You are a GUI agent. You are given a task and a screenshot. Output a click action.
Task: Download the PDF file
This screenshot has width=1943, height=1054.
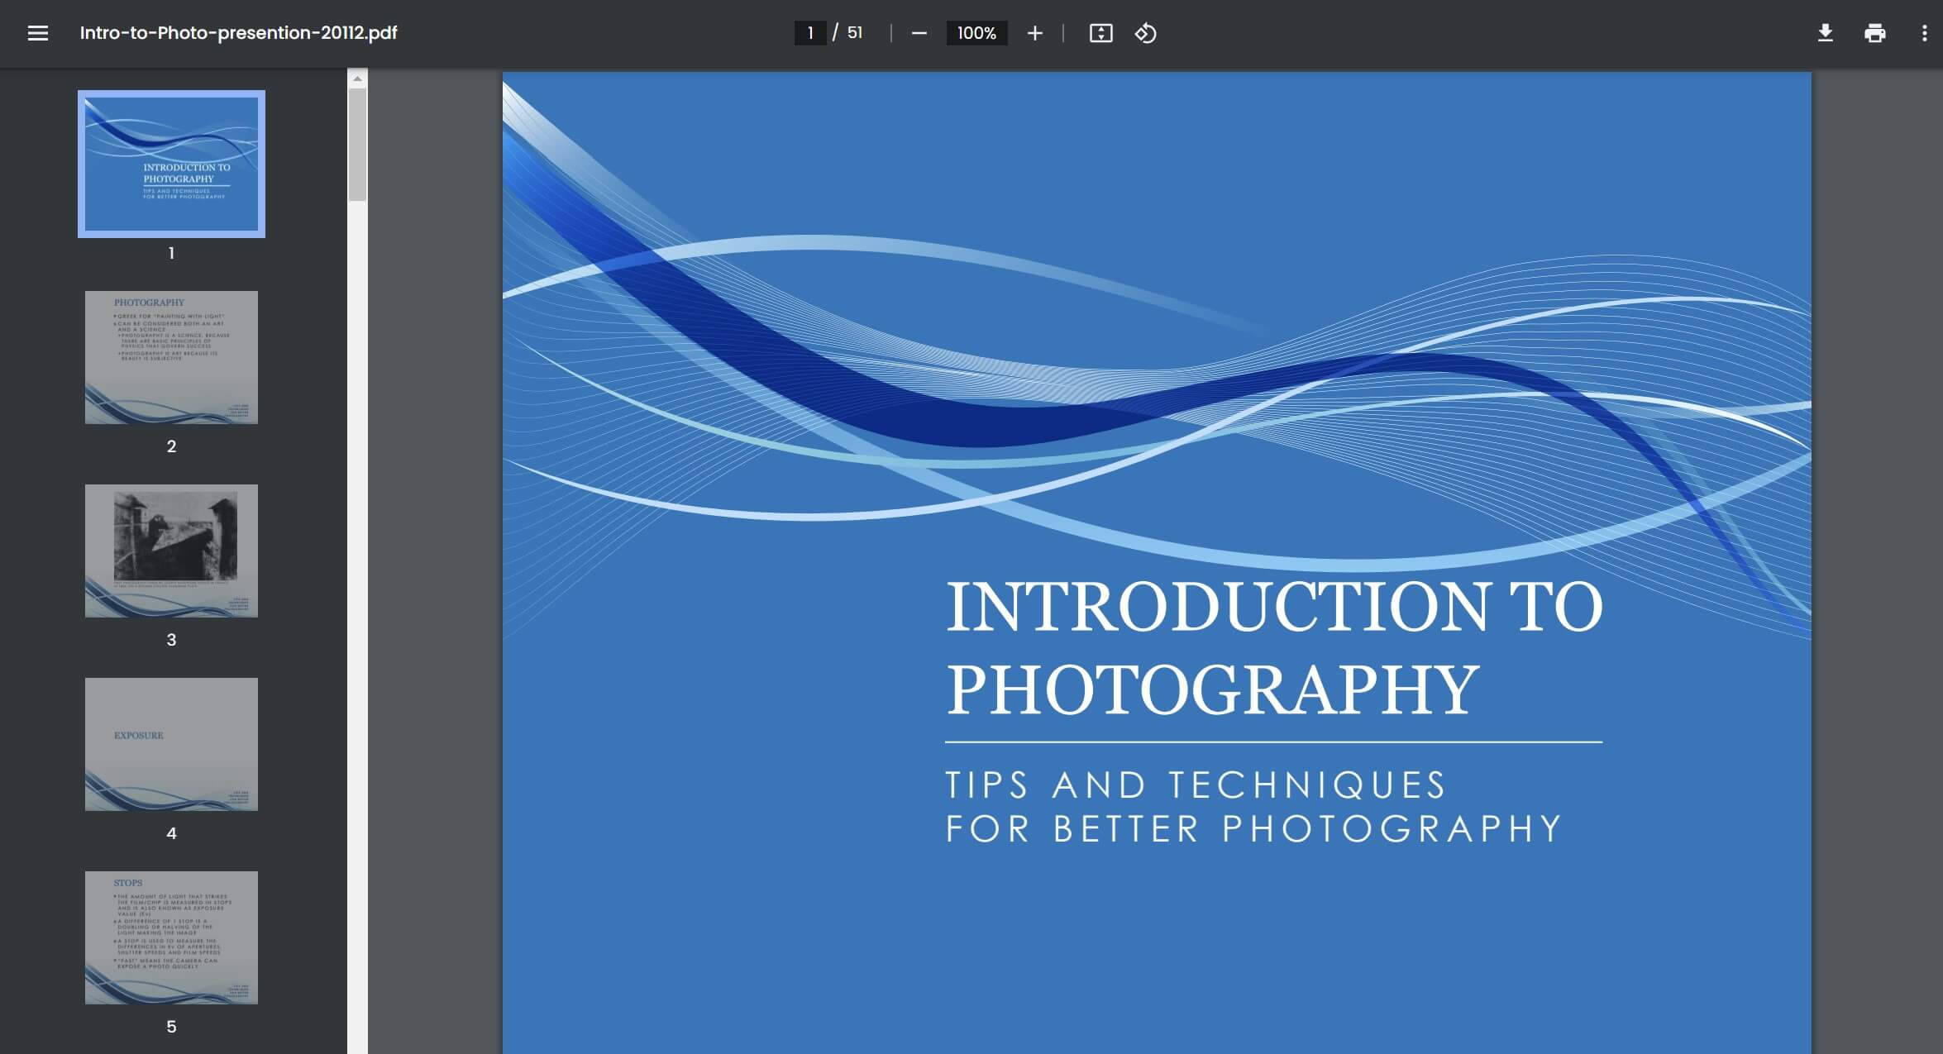tap(1825, 33)
